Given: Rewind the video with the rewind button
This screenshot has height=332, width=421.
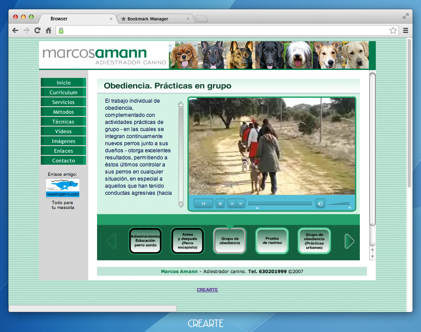Looking at the screenshot, I should point(232,204).
